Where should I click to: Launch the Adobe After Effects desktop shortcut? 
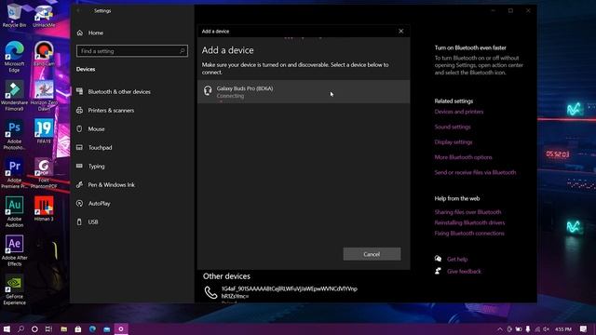pyautogui.click(x=15, y=250)
